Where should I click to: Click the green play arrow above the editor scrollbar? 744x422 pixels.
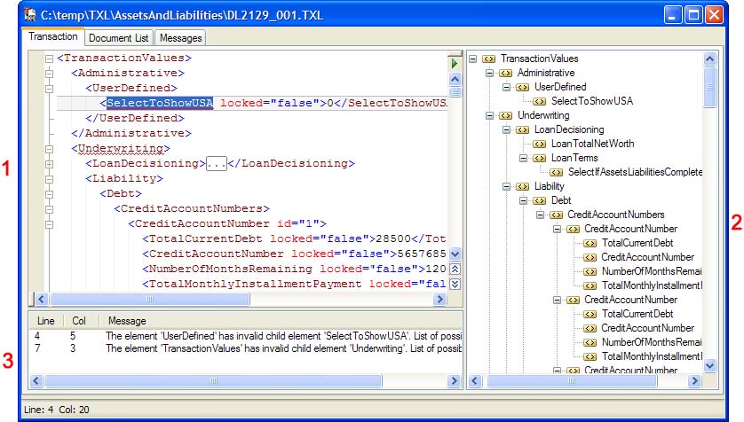coord(455,64)
